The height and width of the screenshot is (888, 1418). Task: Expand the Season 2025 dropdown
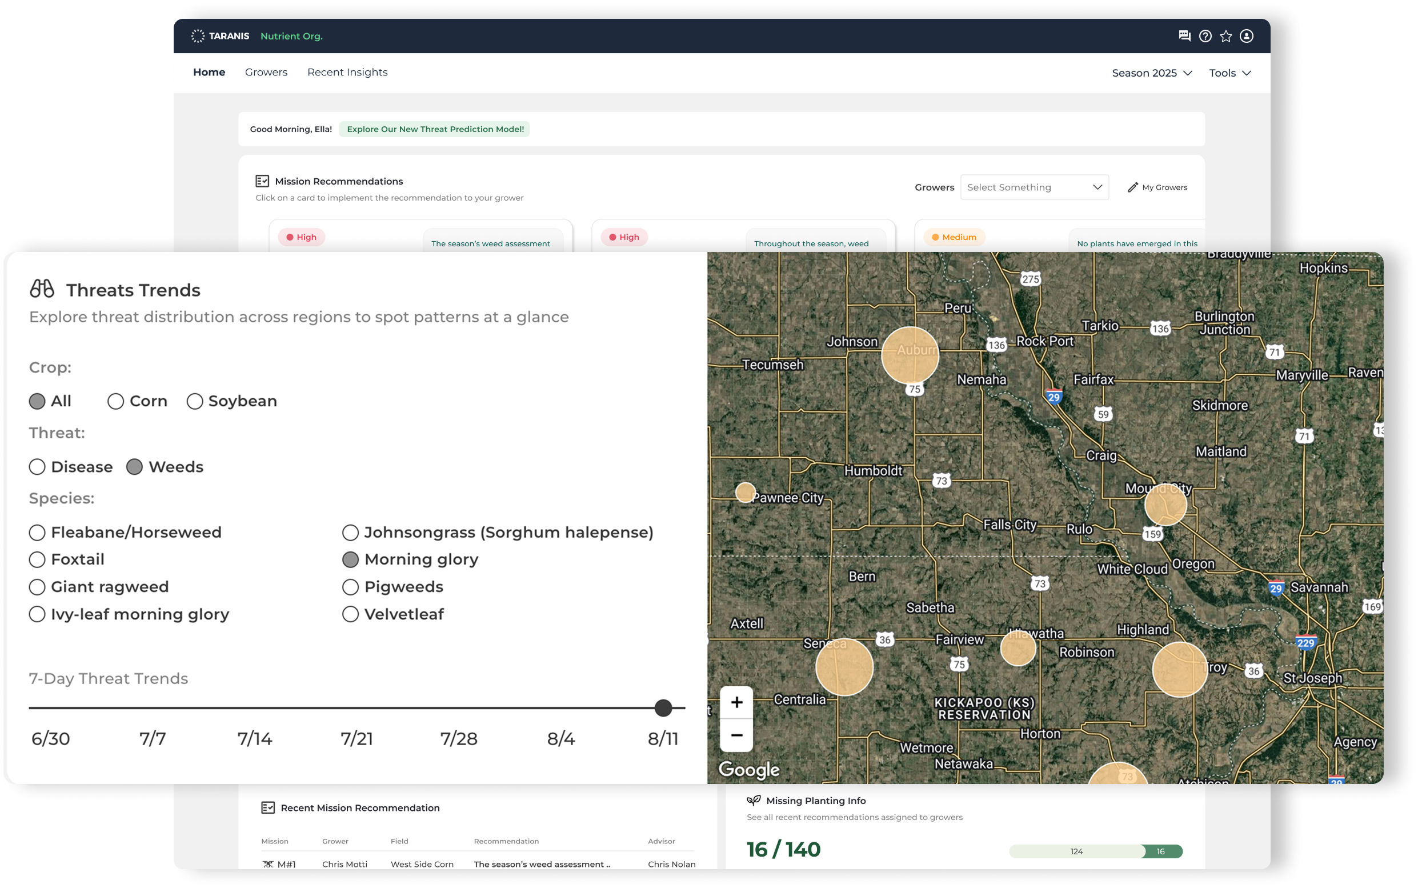[x=1151, y=73]
